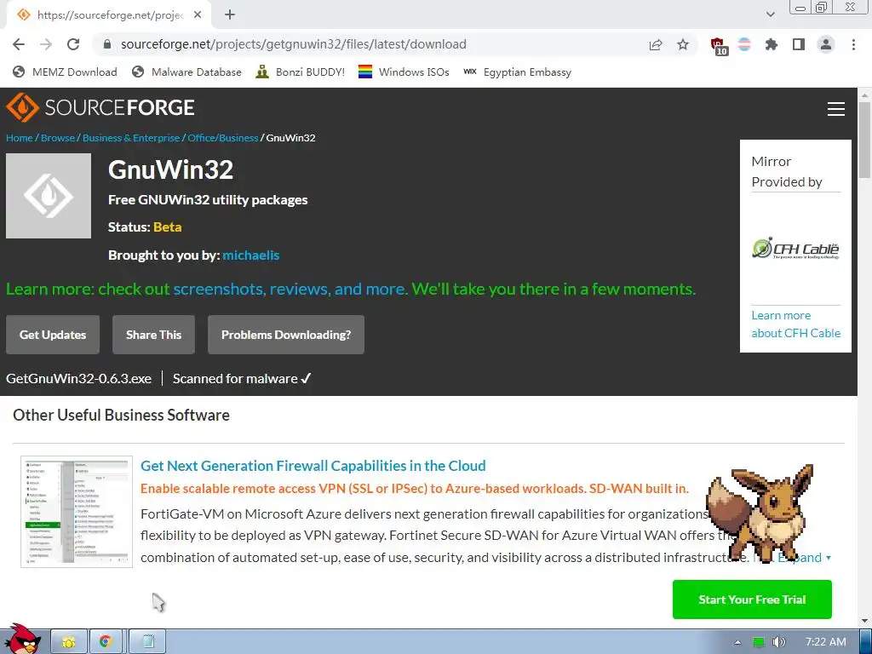Open the Extensions puzzle menu

(x=772, y=44)
